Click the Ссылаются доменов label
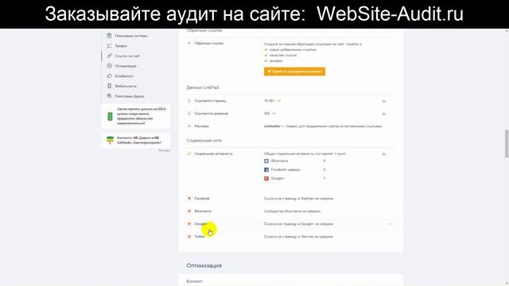Screen dimensions: 509x286 tap(212, 114)
